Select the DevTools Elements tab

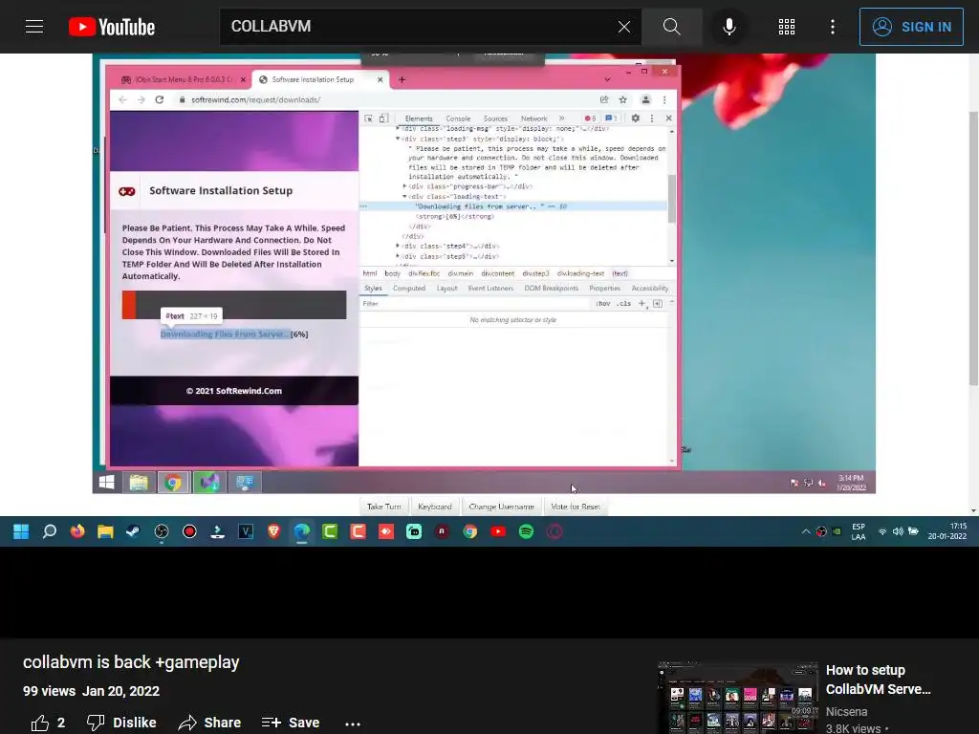pos(419,119)
